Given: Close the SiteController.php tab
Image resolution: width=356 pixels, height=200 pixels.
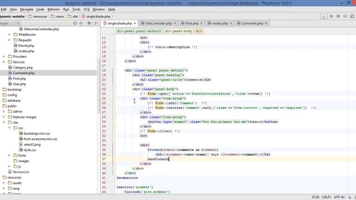Looking at the screenshot, I should point(175,23).
